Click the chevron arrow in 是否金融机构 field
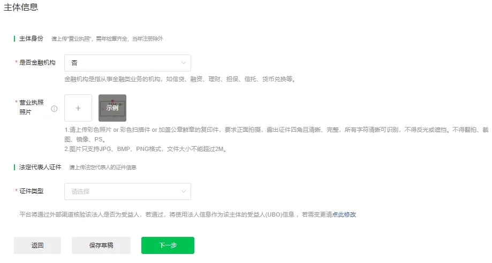This screenshot has height=263, width=492. click(184, 63)
